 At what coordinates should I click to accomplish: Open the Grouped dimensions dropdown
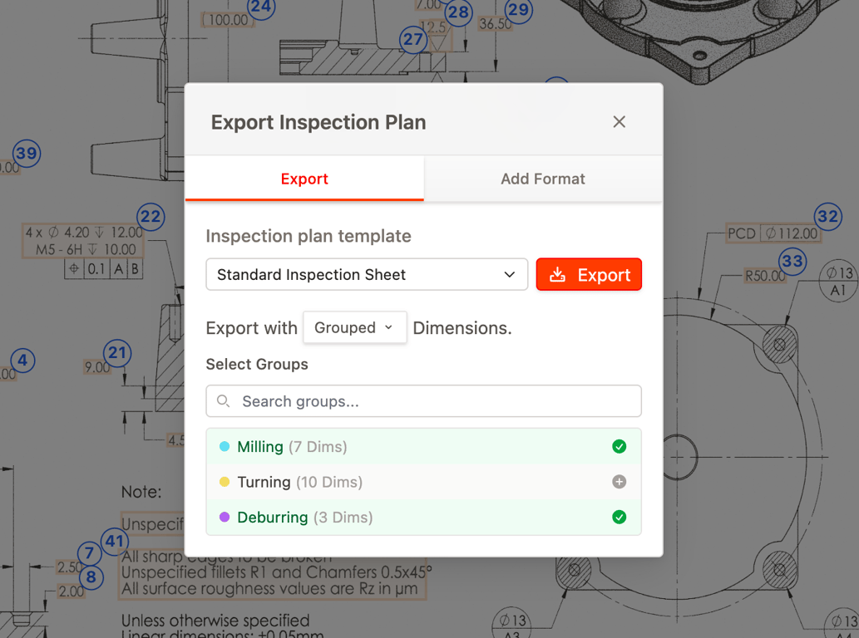point(355,327)
